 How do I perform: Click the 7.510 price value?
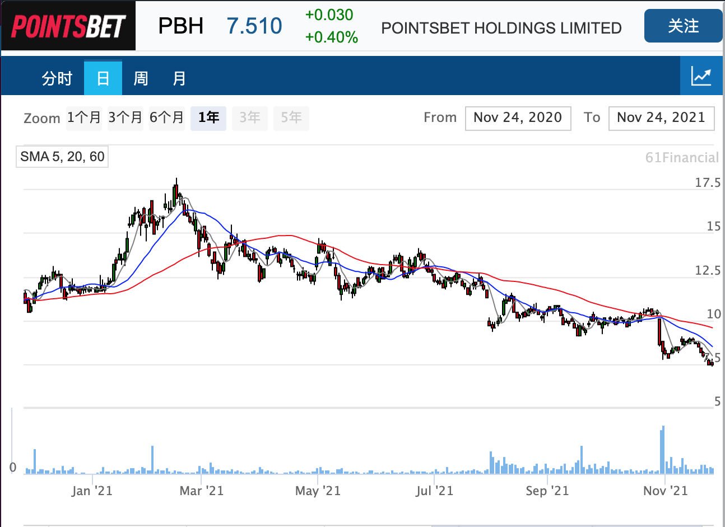point(254,26)
